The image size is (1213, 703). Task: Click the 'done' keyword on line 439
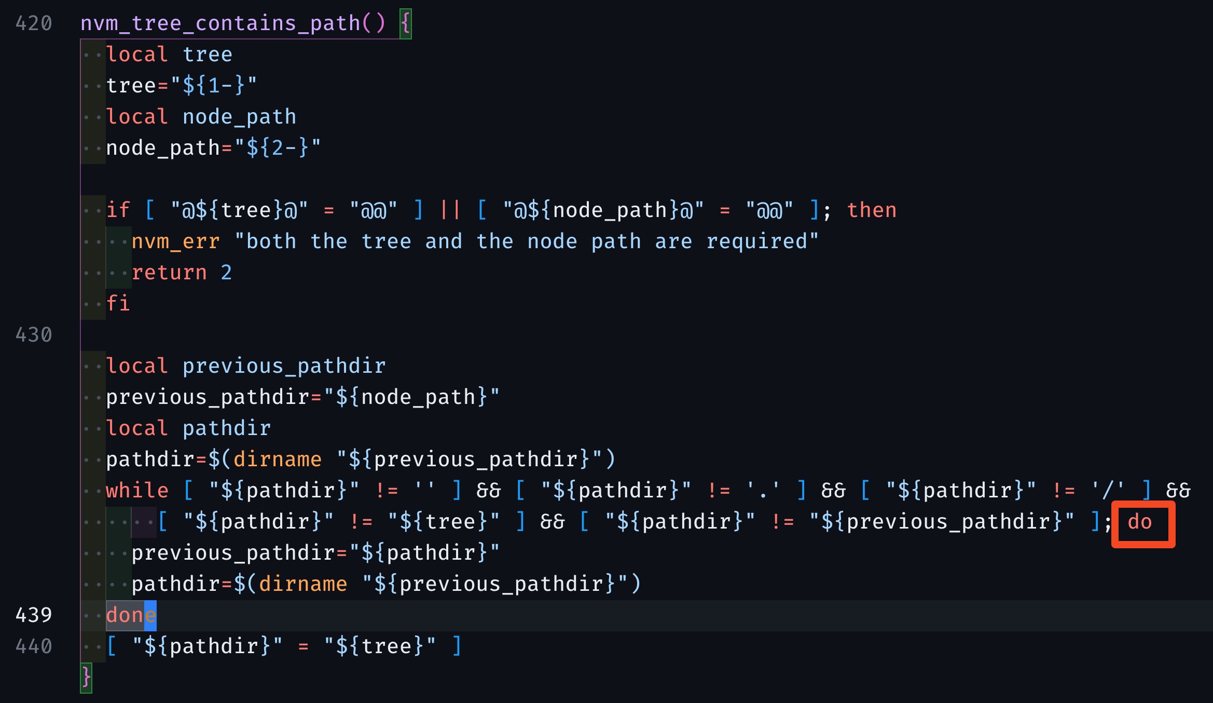tap(131, 615)
